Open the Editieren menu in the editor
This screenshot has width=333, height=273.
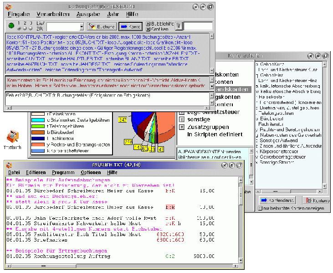(x=36, y=172)
